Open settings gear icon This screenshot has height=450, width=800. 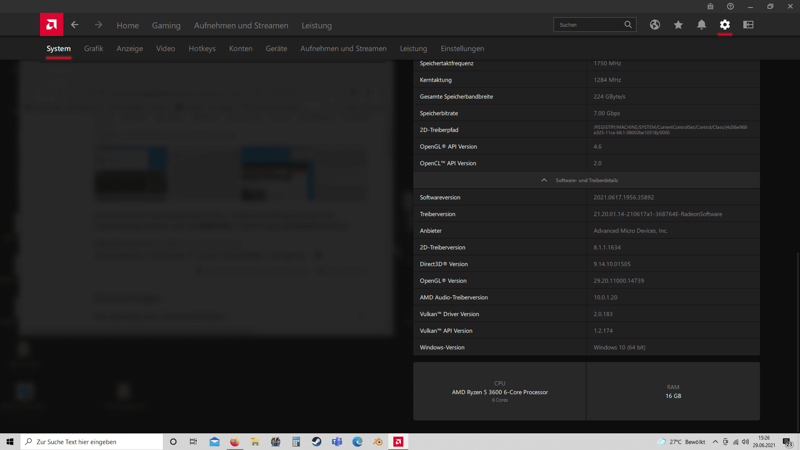(x=725, y=25)
